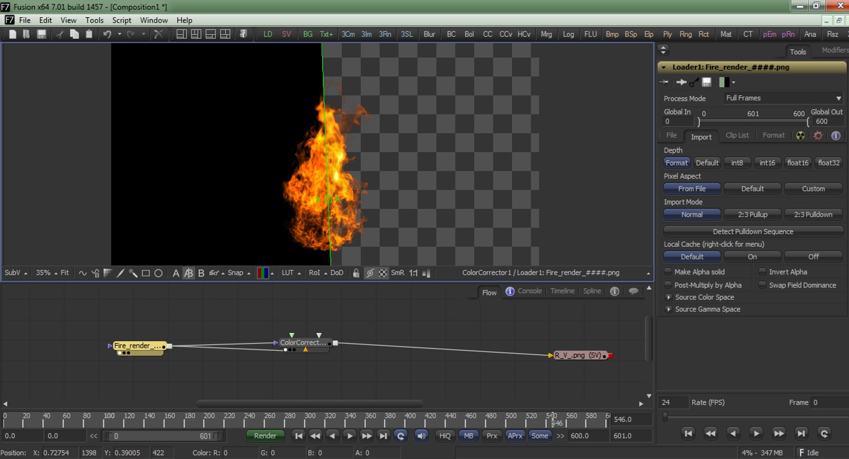This screenshot has height=459, width=849.
Task: Toggle the APrx auto proxy button
Action: 515,436
